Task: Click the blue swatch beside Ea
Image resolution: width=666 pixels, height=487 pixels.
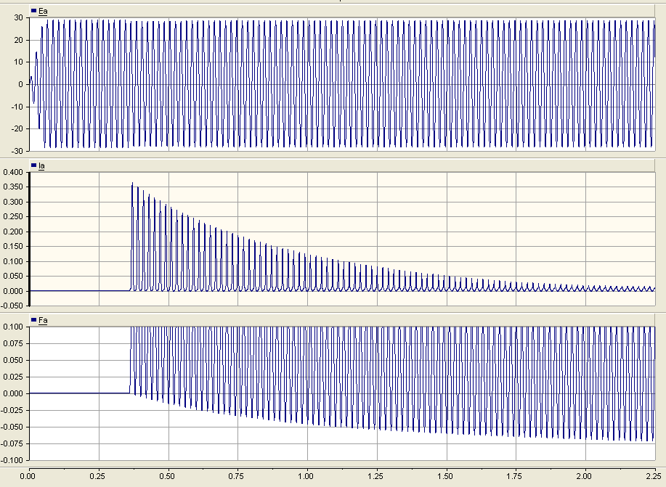Action: 34,11
